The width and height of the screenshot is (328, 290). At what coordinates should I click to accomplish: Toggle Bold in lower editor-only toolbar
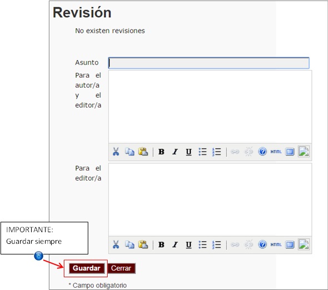point(162,244)
